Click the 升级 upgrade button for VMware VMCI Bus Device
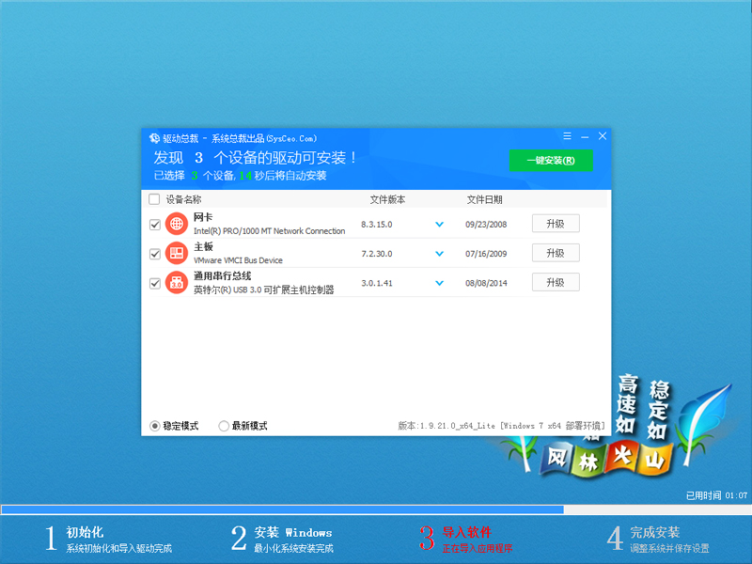The image size is (752, 564). click(556, 252)
